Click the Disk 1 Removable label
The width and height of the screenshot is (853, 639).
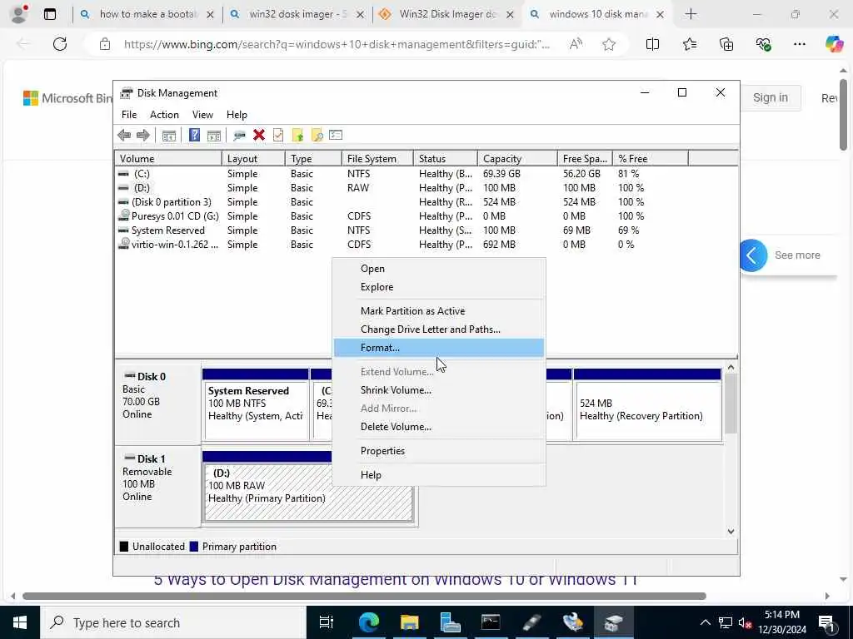(x=157, y=486)
